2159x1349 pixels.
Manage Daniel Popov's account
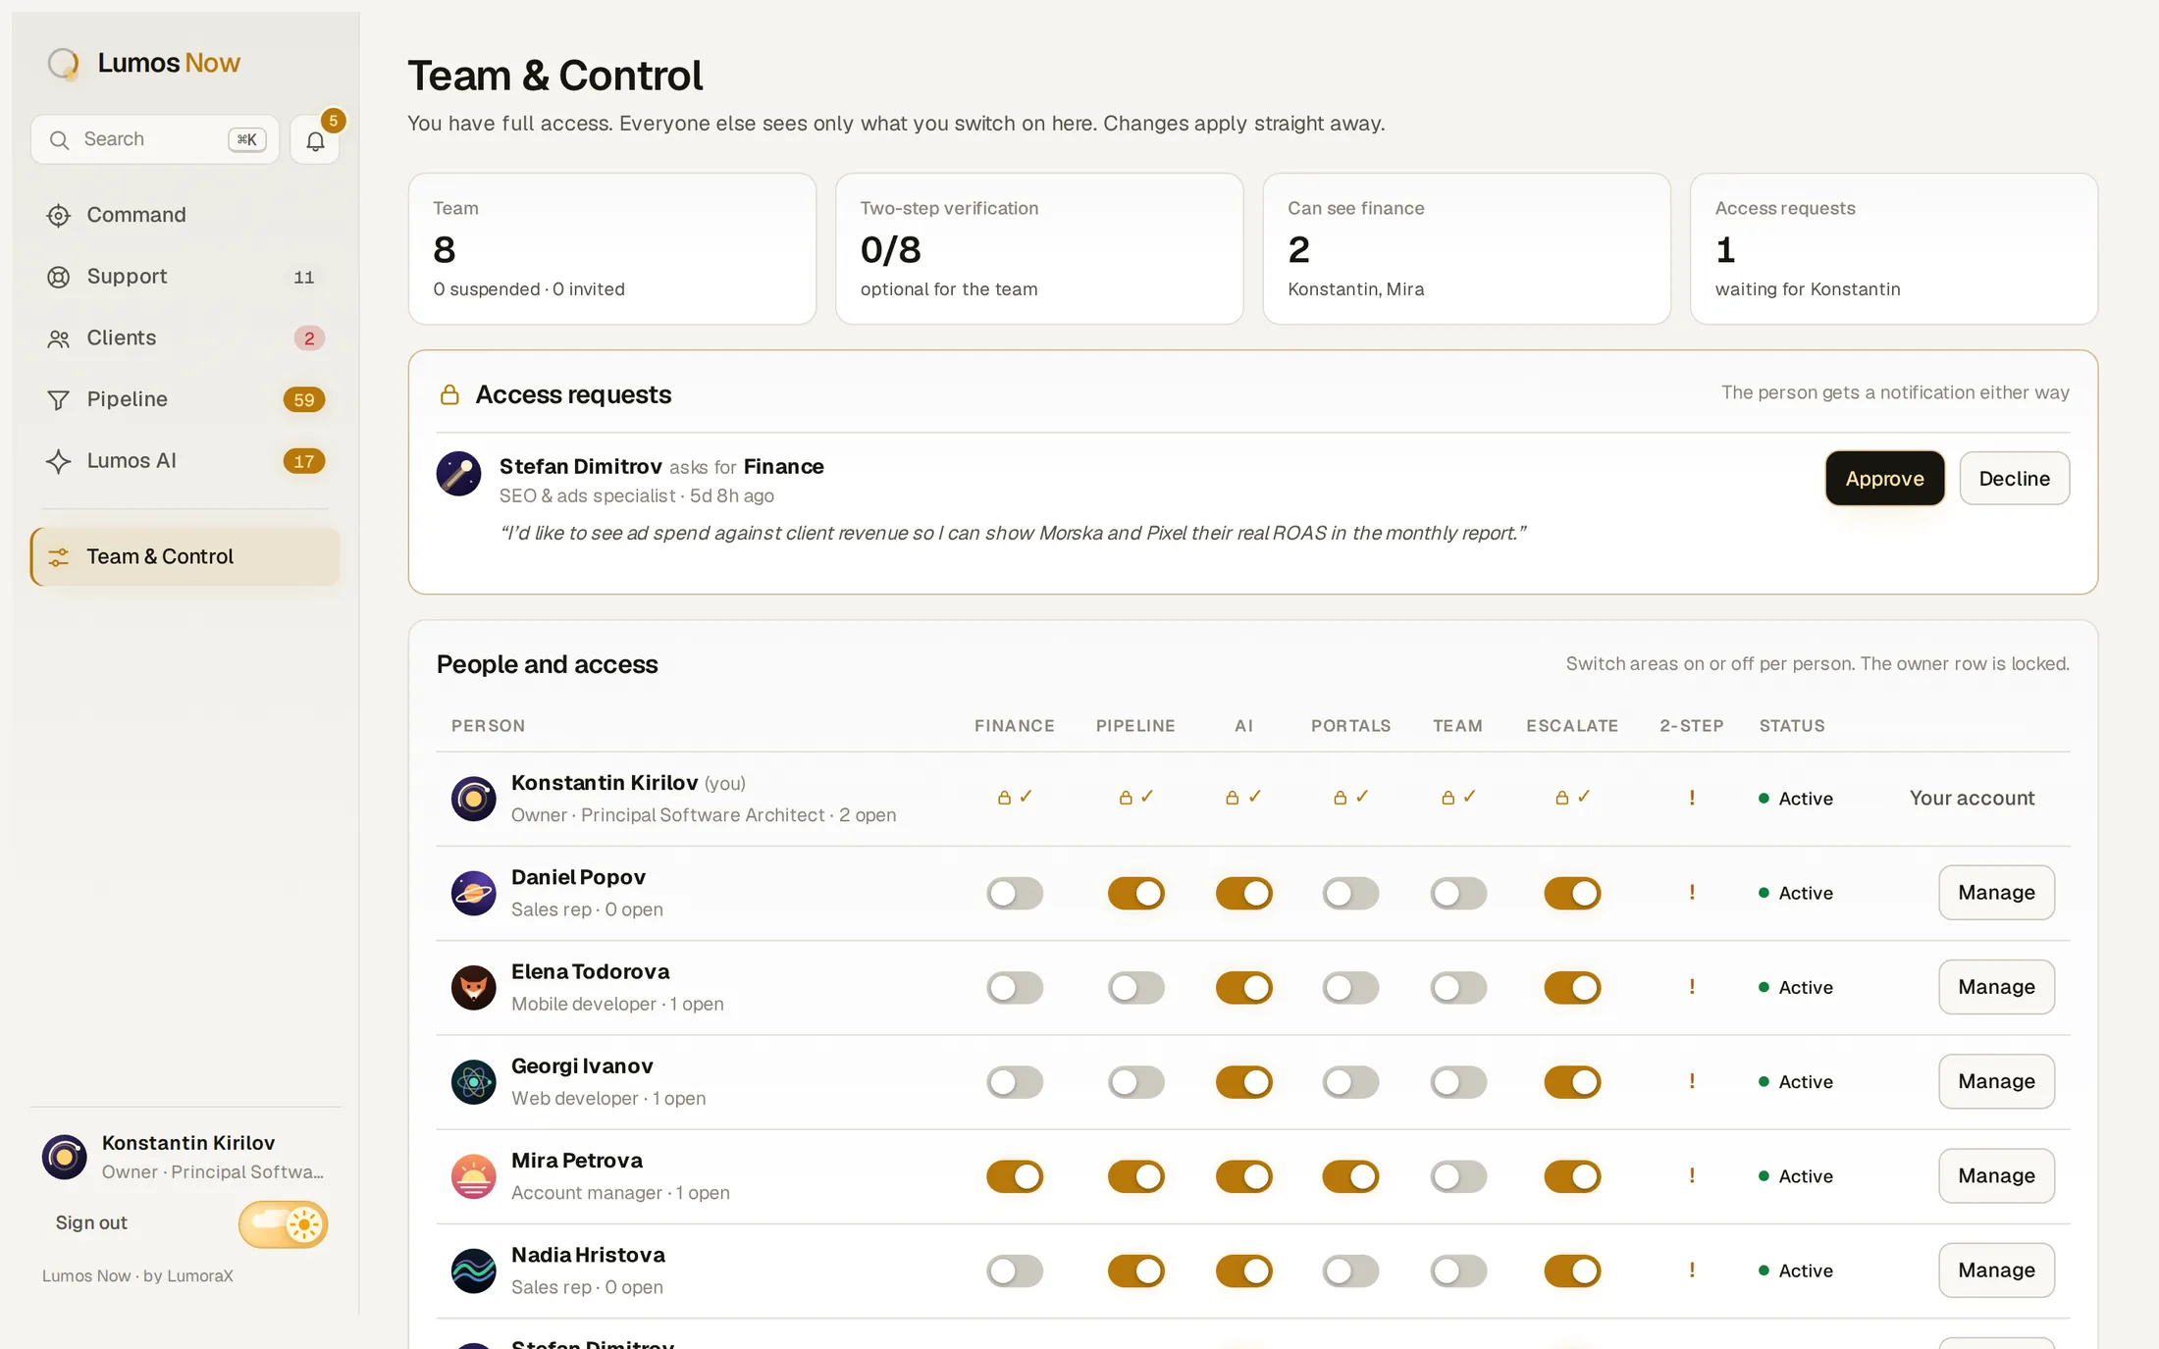[1996, 893]
